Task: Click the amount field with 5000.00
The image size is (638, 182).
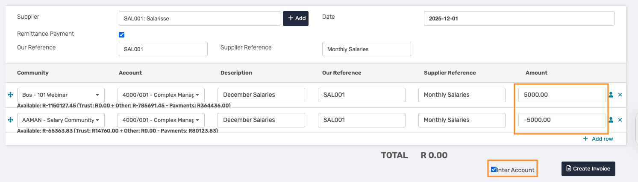Action: pos(562,95)
